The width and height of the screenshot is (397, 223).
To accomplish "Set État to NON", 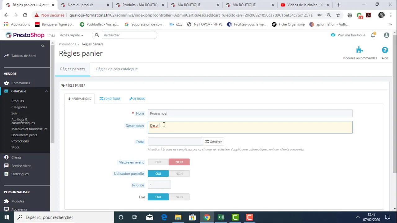I will coord(179,197).
